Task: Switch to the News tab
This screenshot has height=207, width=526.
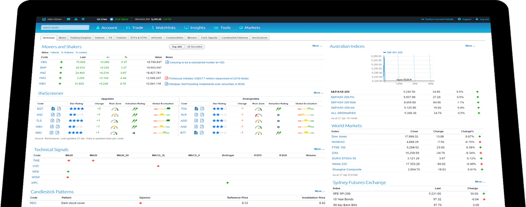Action: click(63, 38)
